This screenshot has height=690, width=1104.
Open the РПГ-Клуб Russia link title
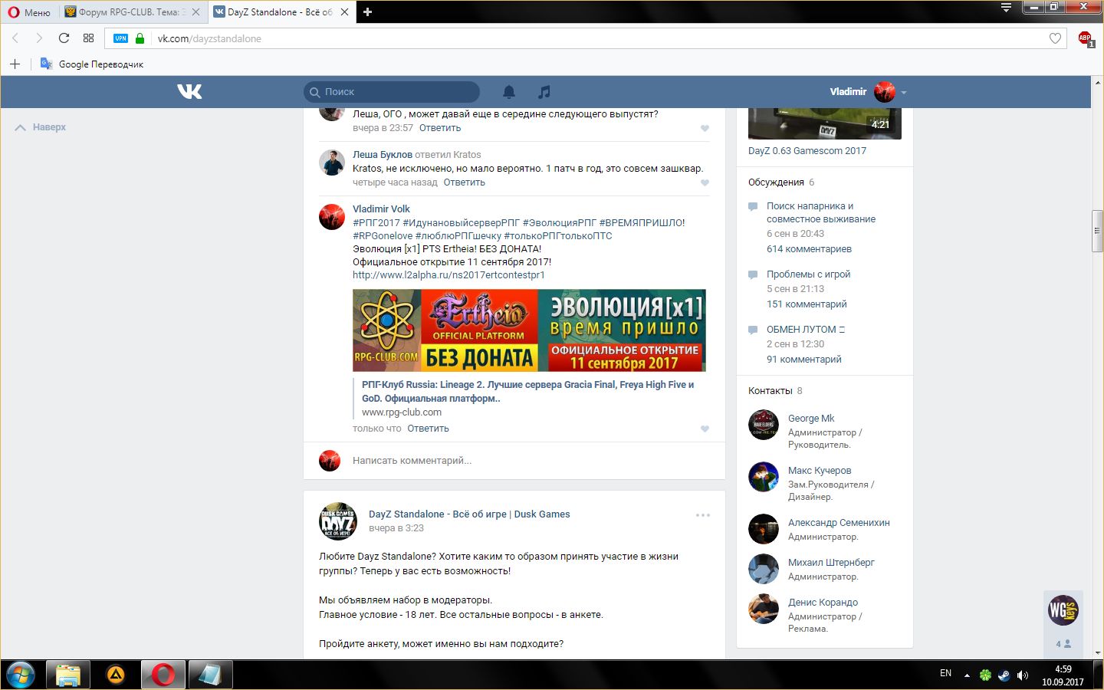(x=527, y=391)
